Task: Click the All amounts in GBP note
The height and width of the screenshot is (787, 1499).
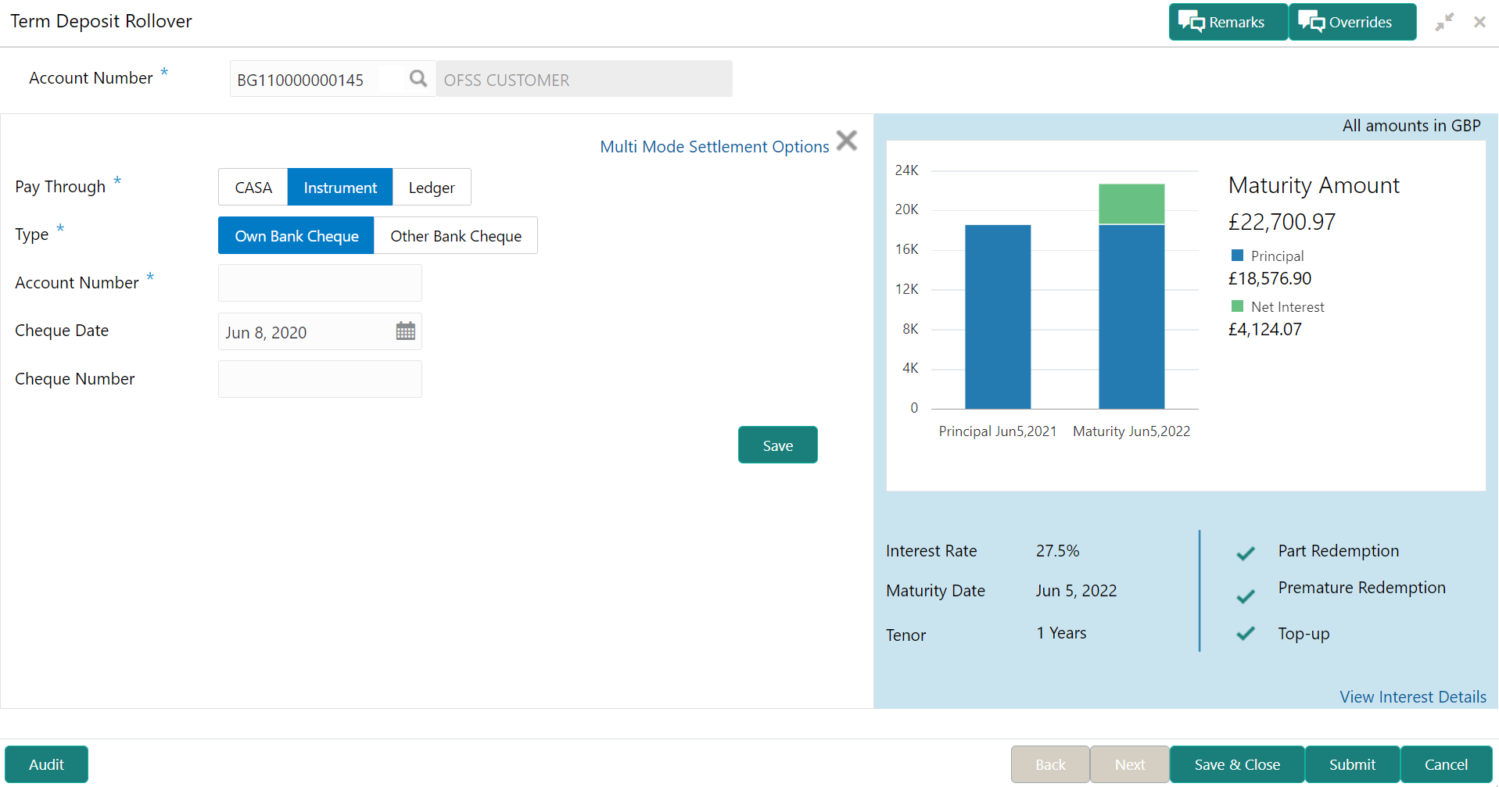Action: click(x=1411, y=125)
